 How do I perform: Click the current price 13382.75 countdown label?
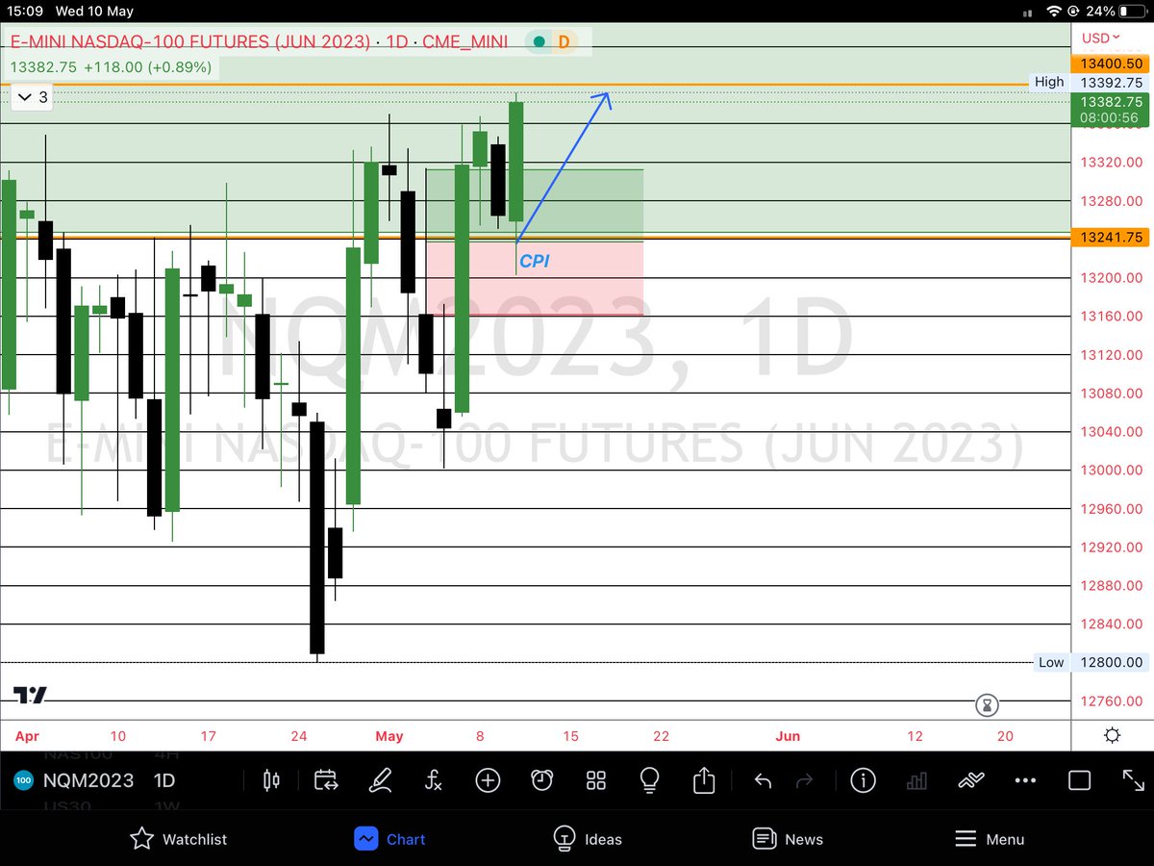pyautogui.click(x=1111, y=110)
